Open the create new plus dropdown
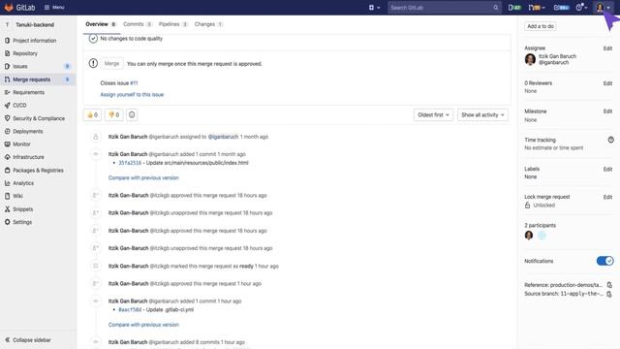Screen dimensions: 620x349 tap(374, 7)
